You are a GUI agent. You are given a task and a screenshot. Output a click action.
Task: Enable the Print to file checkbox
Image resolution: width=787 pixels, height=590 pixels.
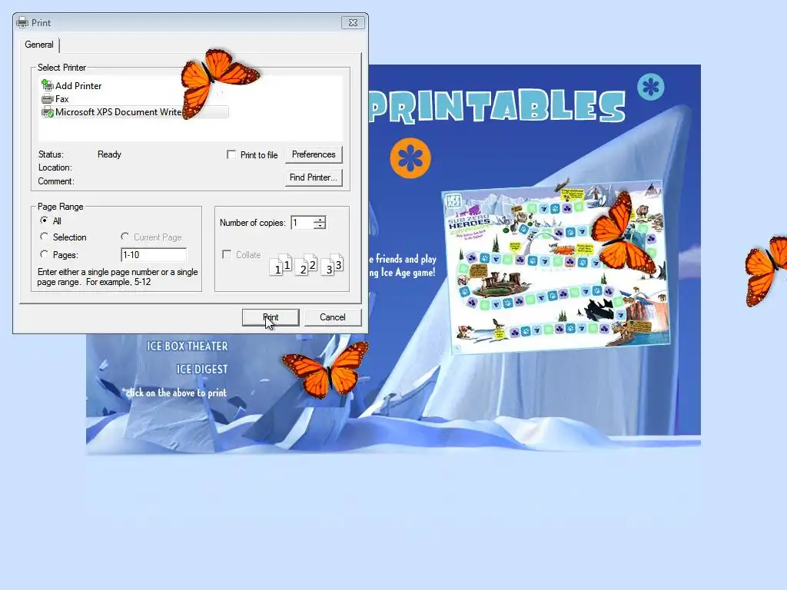231,154
